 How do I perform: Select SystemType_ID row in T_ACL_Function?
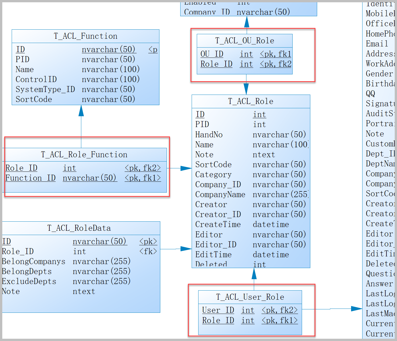45,89
